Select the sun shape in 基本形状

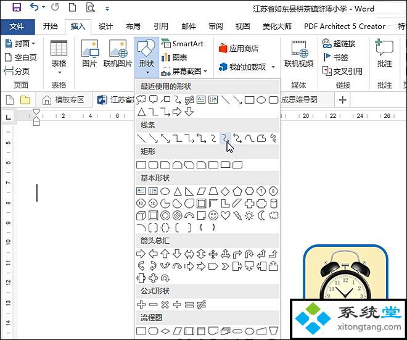(x=250, y=215)
